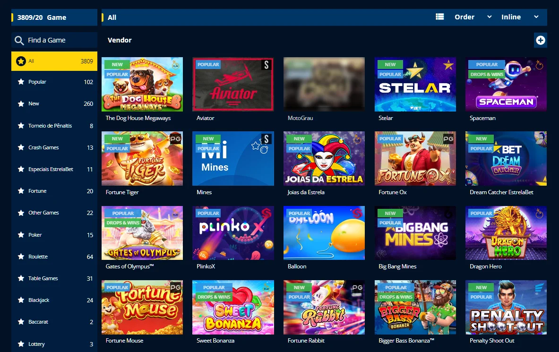Click the star icon beside Crash Games
The width and height of the screenshot is (559, 352).
[21, 147]
